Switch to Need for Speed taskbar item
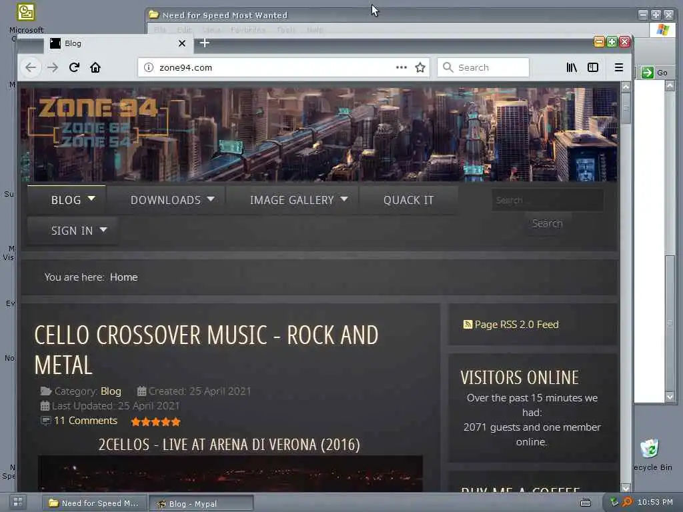 pos(95,503)
